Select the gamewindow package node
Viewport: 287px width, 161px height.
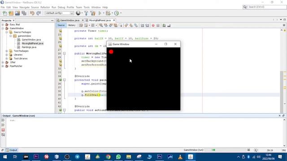24,36
